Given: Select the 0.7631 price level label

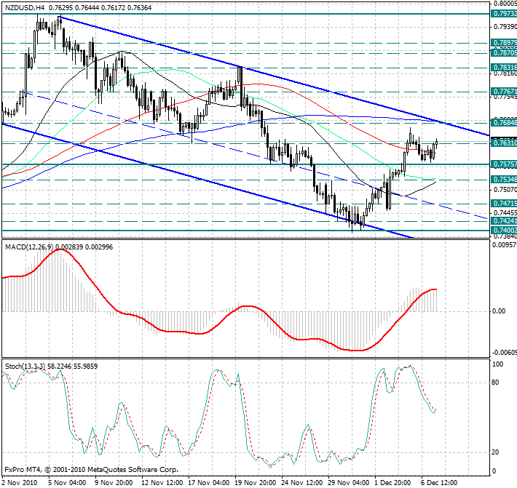Looking at the screenshot, I should coord(504,143).
